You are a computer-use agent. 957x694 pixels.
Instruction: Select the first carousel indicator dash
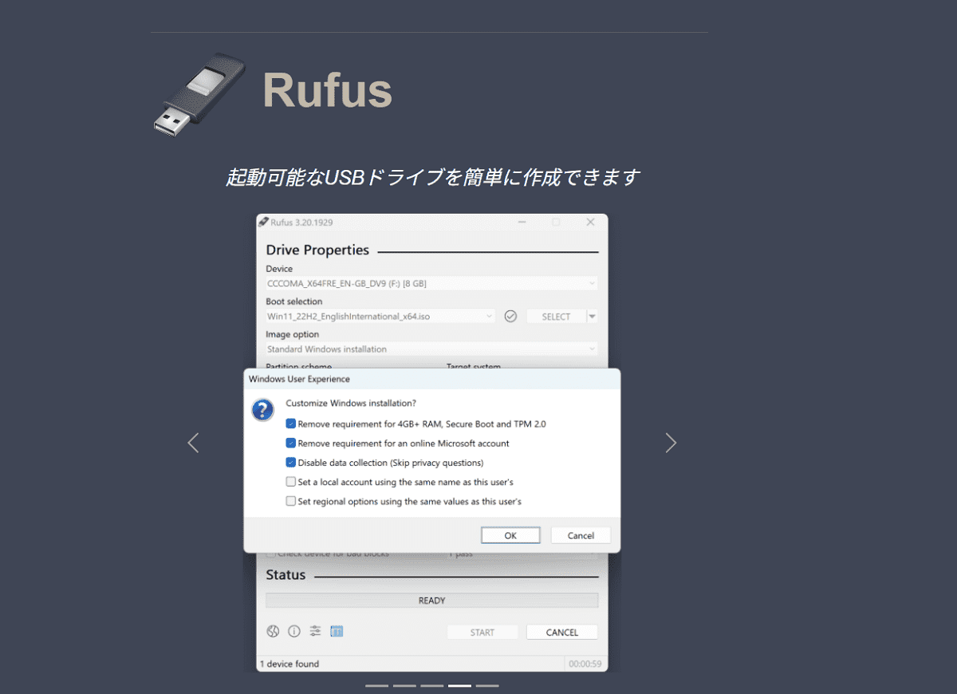tap(377, 685)
